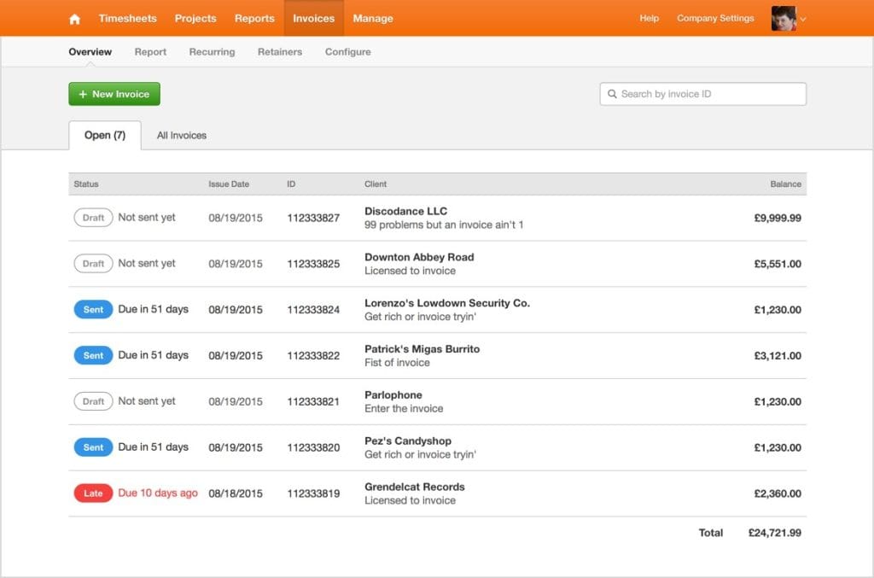Click the Late status badge

(x=93, y=493)
